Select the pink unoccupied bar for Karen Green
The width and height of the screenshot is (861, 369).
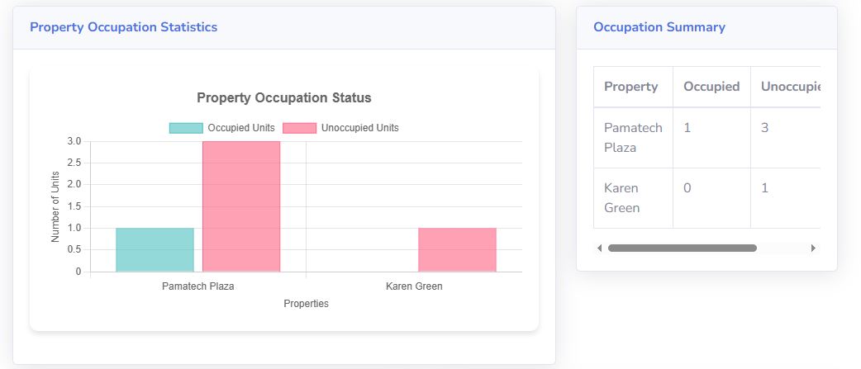(457, 249)
